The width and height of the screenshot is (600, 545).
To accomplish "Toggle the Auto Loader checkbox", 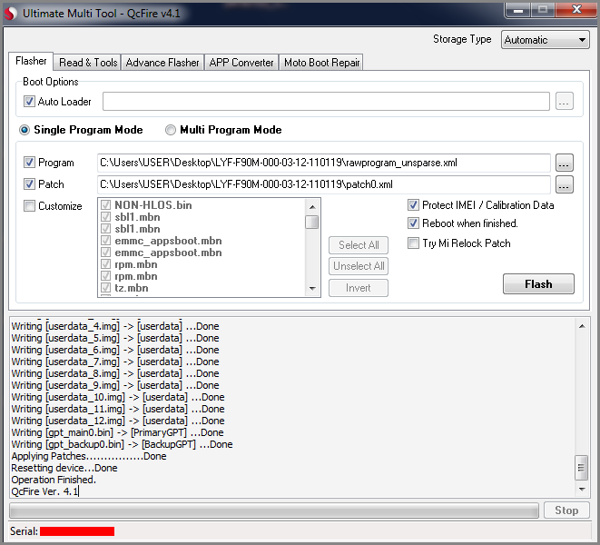I will (30, 102).
